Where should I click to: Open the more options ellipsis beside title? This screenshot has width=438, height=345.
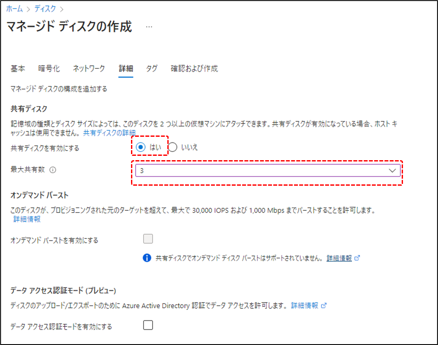[149, 27]
